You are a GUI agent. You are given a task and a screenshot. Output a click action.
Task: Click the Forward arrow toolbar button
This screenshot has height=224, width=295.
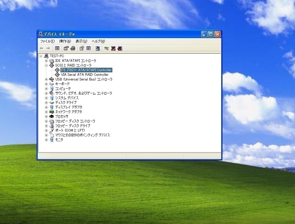pyautogui.click(x=48, y=49)
